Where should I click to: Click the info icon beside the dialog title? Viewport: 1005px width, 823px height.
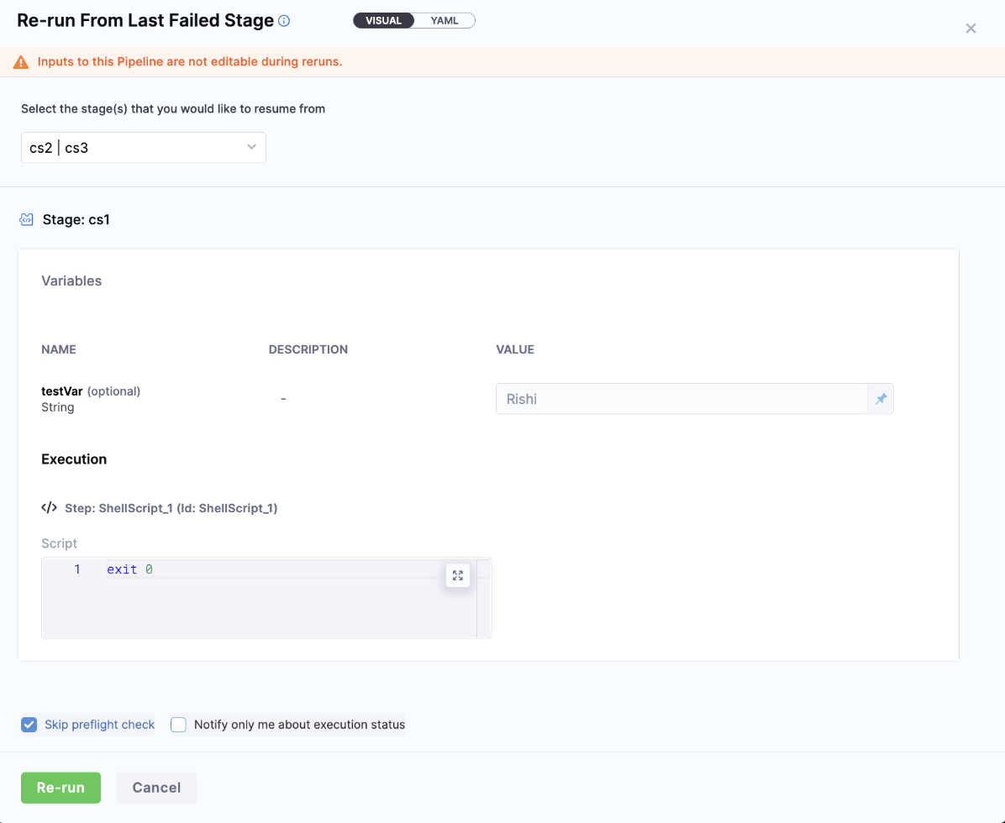click(x=284, y=21)
